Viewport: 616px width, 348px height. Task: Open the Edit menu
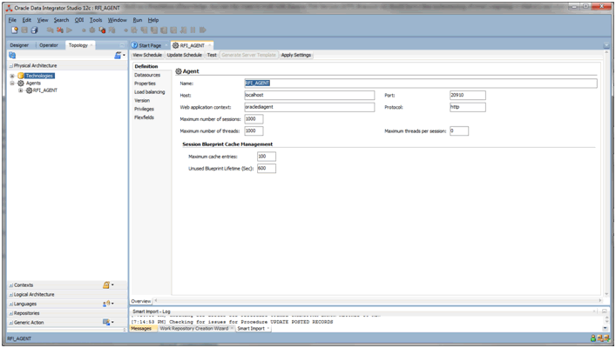27,20
